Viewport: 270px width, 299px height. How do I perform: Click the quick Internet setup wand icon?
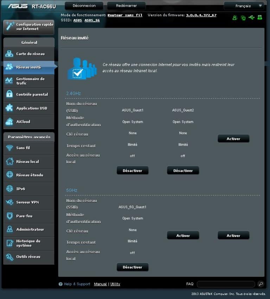click(x=10, y=26)
